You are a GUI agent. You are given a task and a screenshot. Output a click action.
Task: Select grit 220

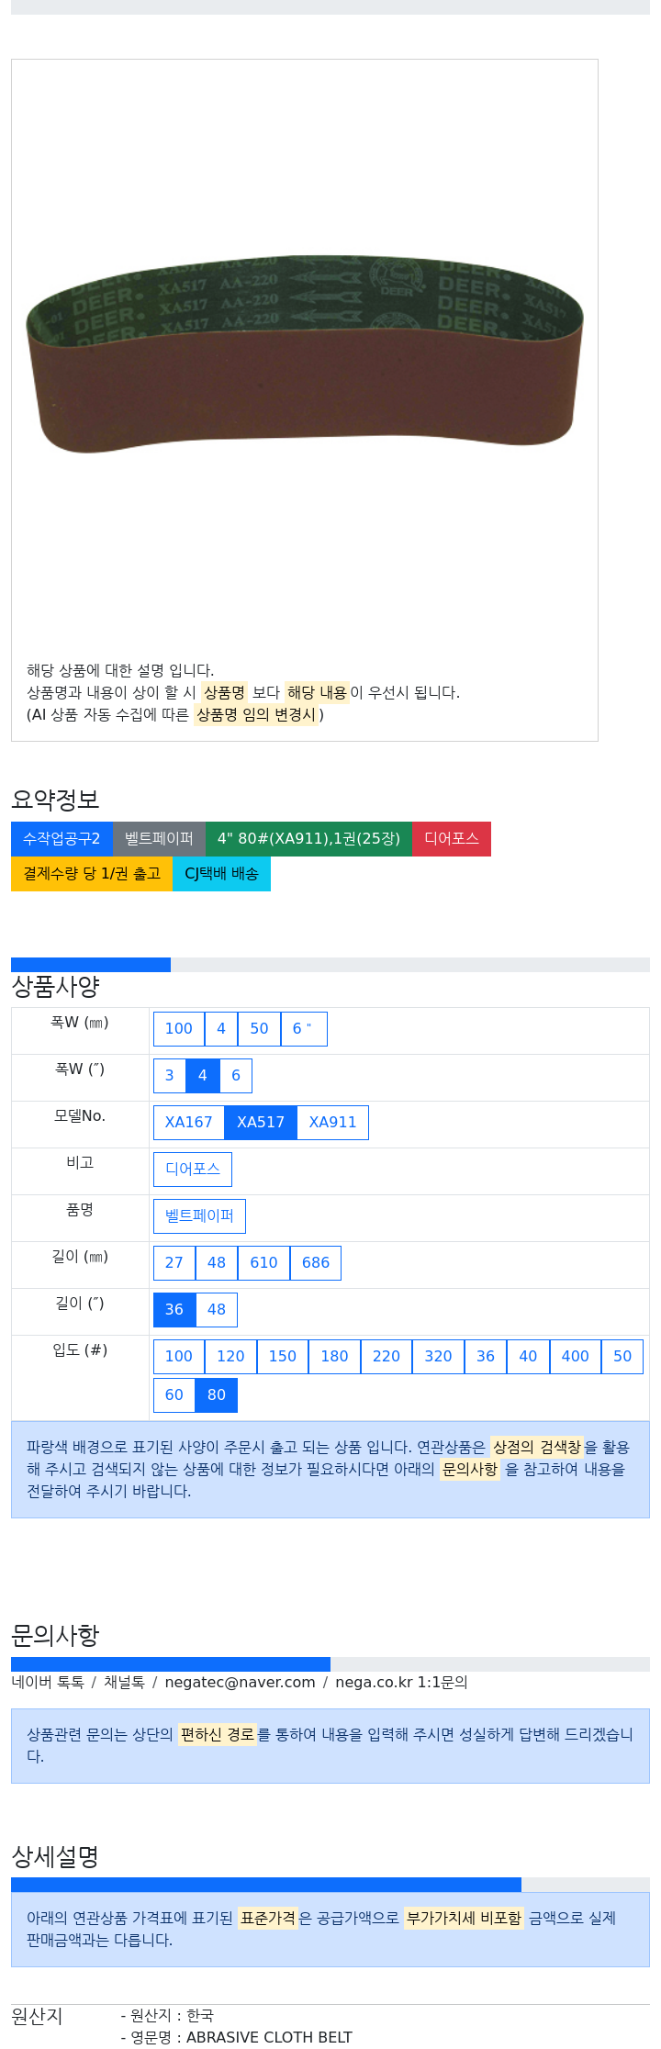[387, 1357]
